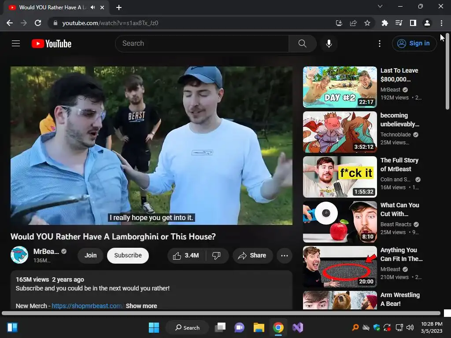
Task: Start voice search with microphone icon
Action: [329, 44]
